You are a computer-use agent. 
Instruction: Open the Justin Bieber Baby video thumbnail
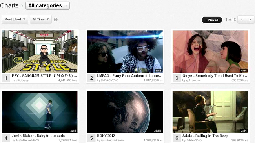pos(40,112)
